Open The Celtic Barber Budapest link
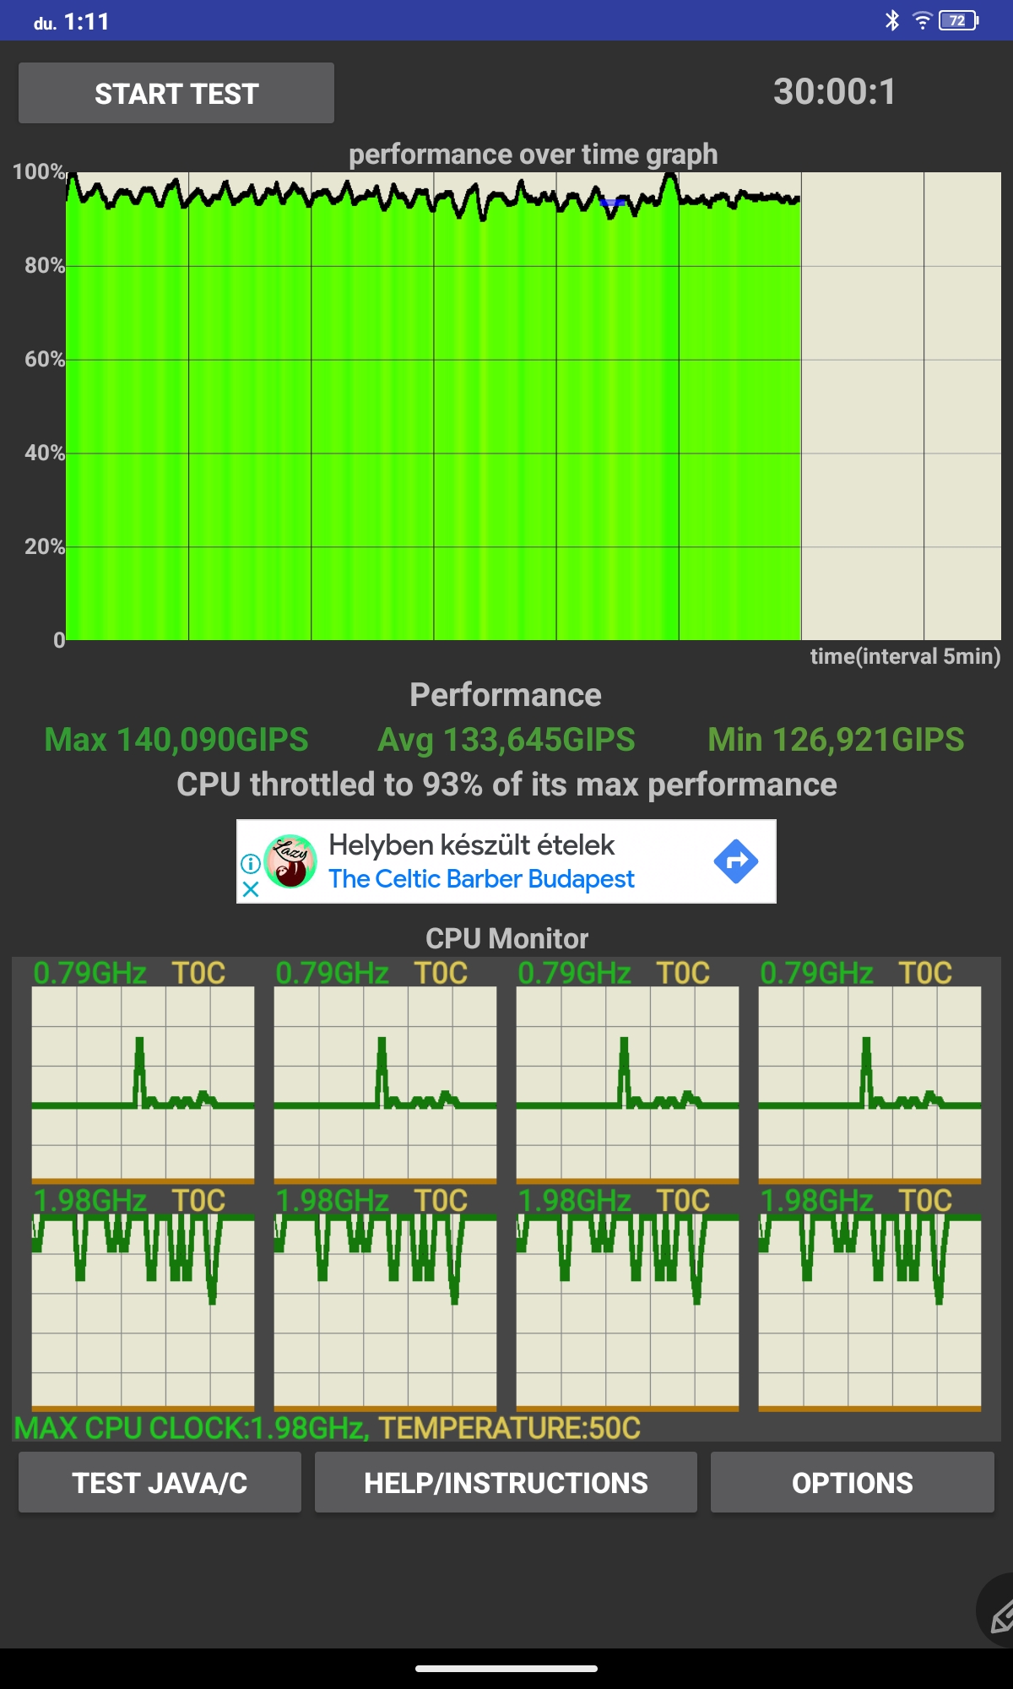 (481, 879)
